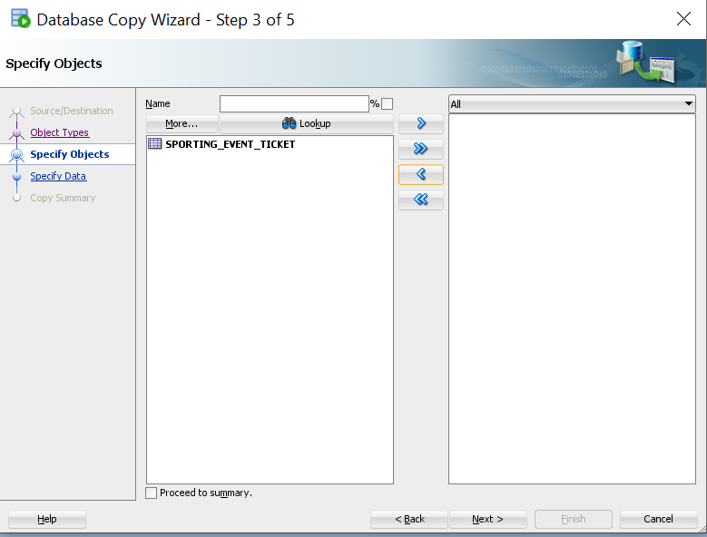Close the Database Copy Wizard window
Image resolution: width=707 pixels, height=537 pixels.
[683, 19]
